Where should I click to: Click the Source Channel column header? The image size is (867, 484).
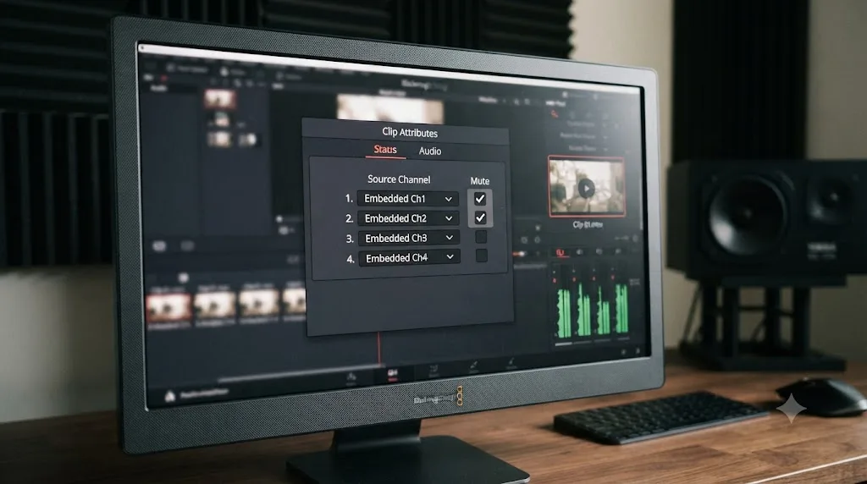399,179
